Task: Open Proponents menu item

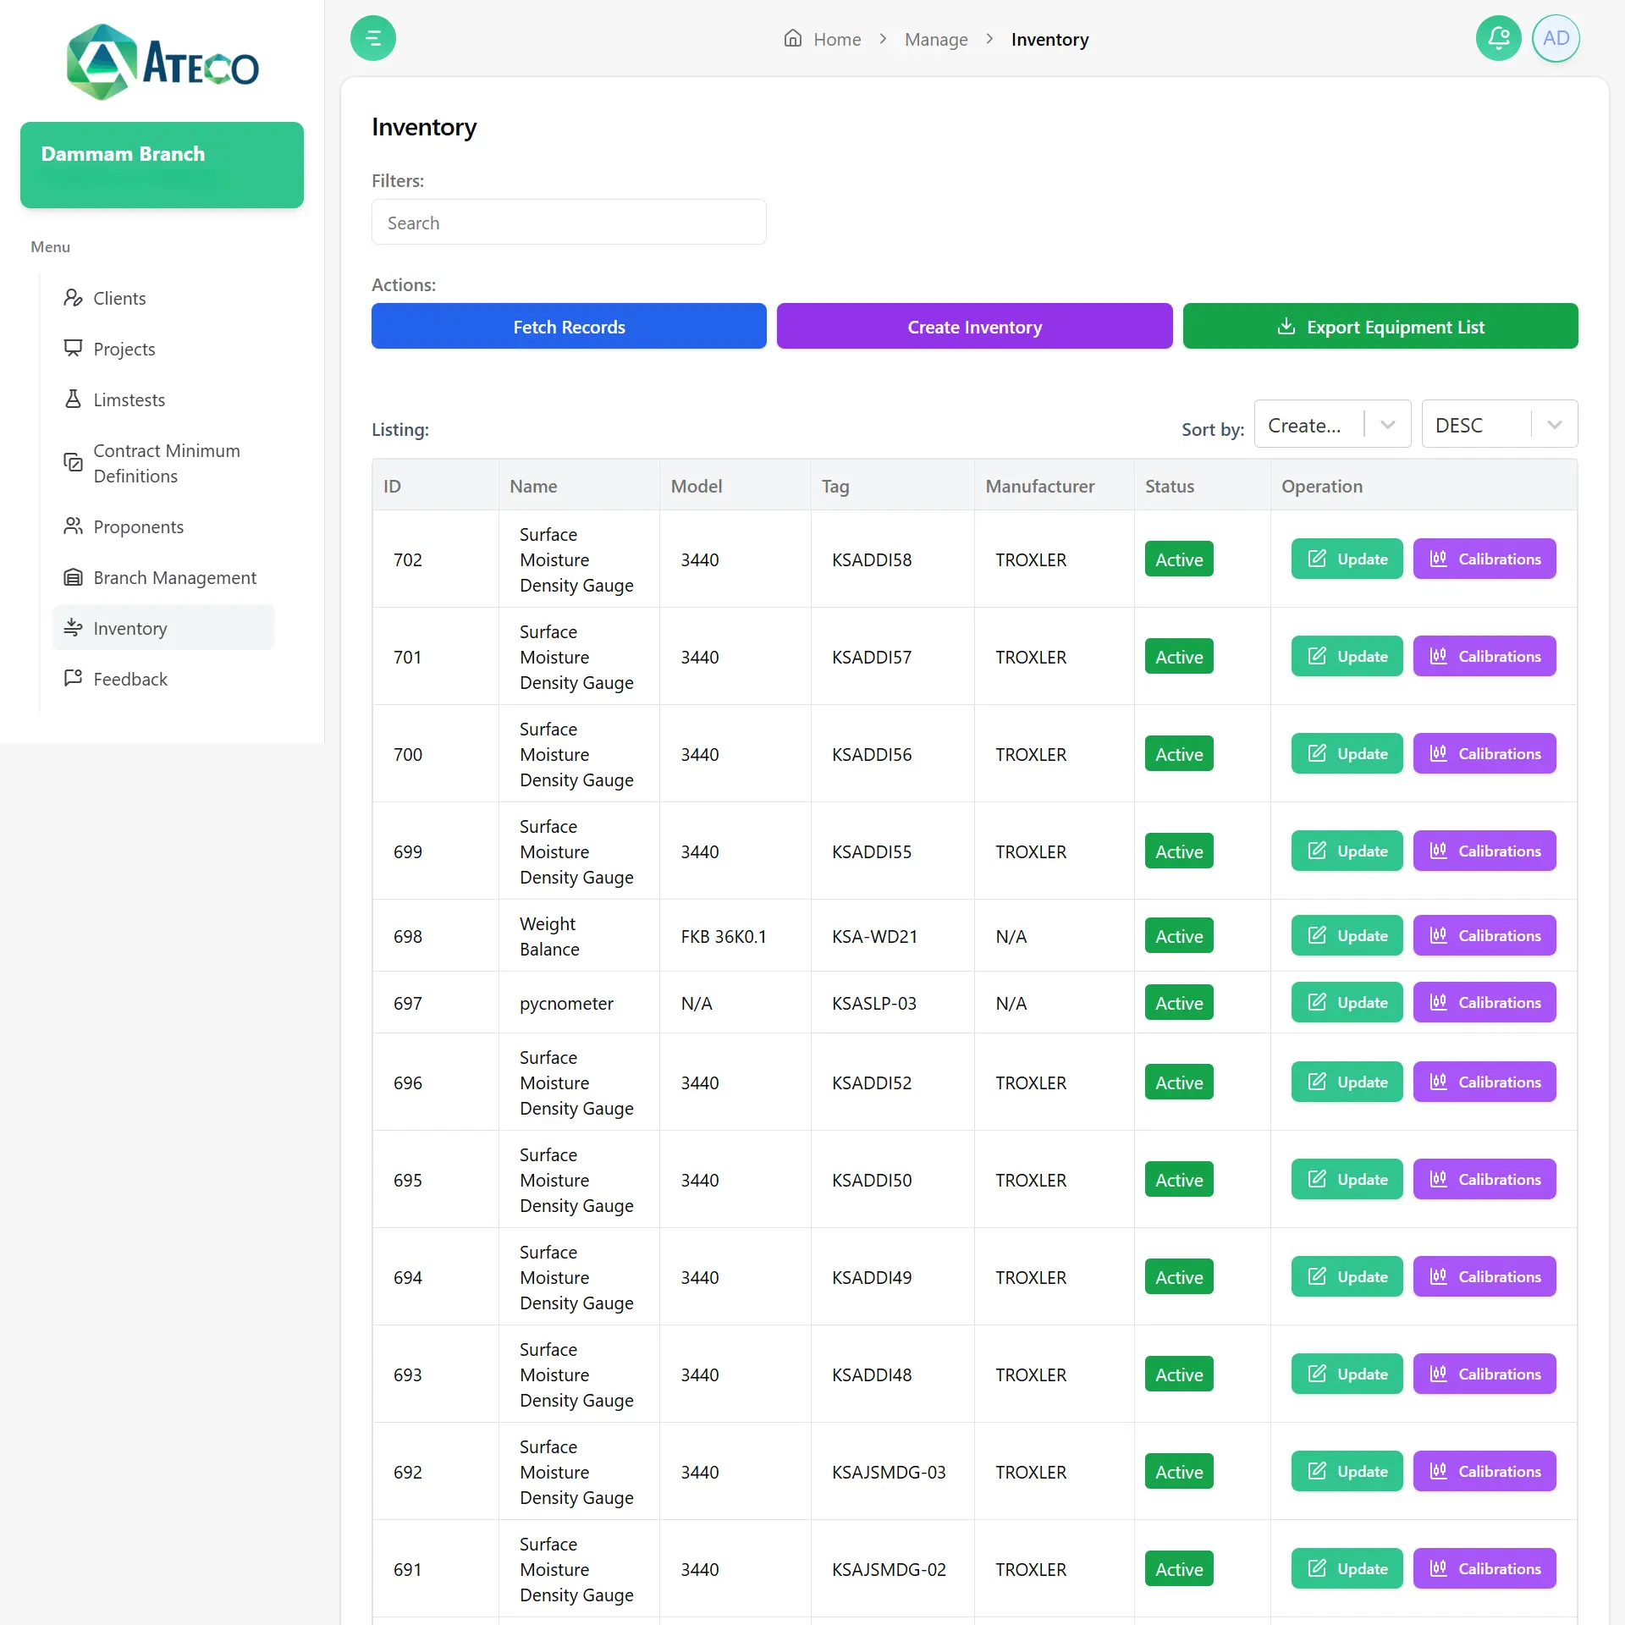Action: pyautogui.click(x=164, y=526)
